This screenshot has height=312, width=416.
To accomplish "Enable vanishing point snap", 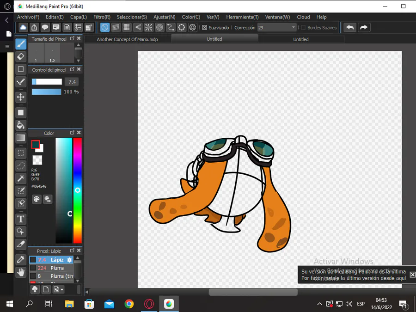I will pyautogui.click(x=138, y=27).
